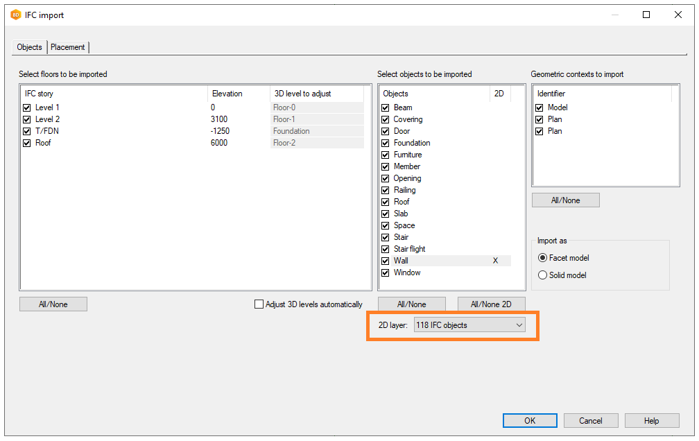Click OK to confirm the import
The height and width of the screenshot is (441, 699).
530,421
